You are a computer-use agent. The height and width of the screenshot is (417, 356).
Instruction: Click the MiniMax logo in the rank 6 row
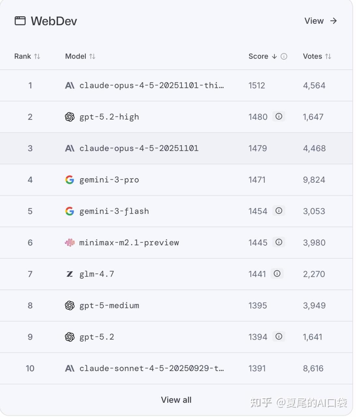pyautogui.click(x=69, y=242)
